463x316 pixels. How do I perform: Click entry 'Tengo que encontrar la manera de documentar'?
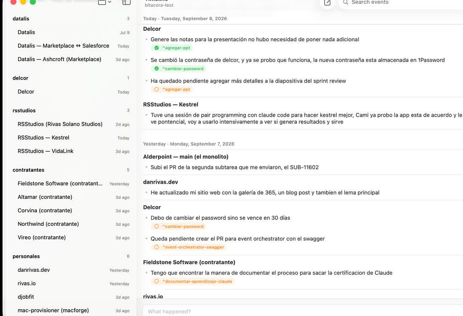271,273
